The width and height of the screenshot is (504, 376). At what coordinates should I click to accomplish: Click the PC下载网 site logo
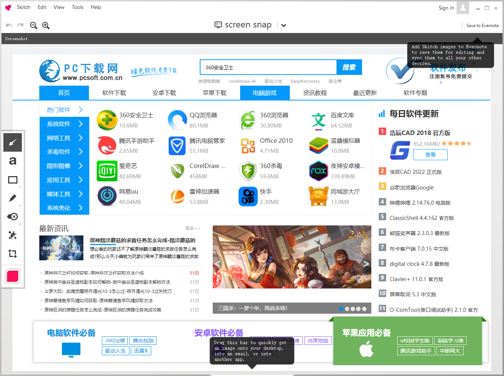pyautogui.click(x=81, y=71)
